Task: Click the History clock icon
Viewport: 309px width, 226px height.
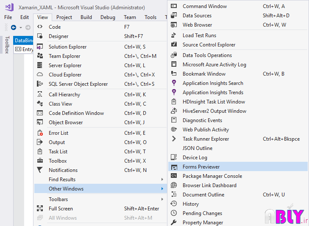Action: coord(174,204)
